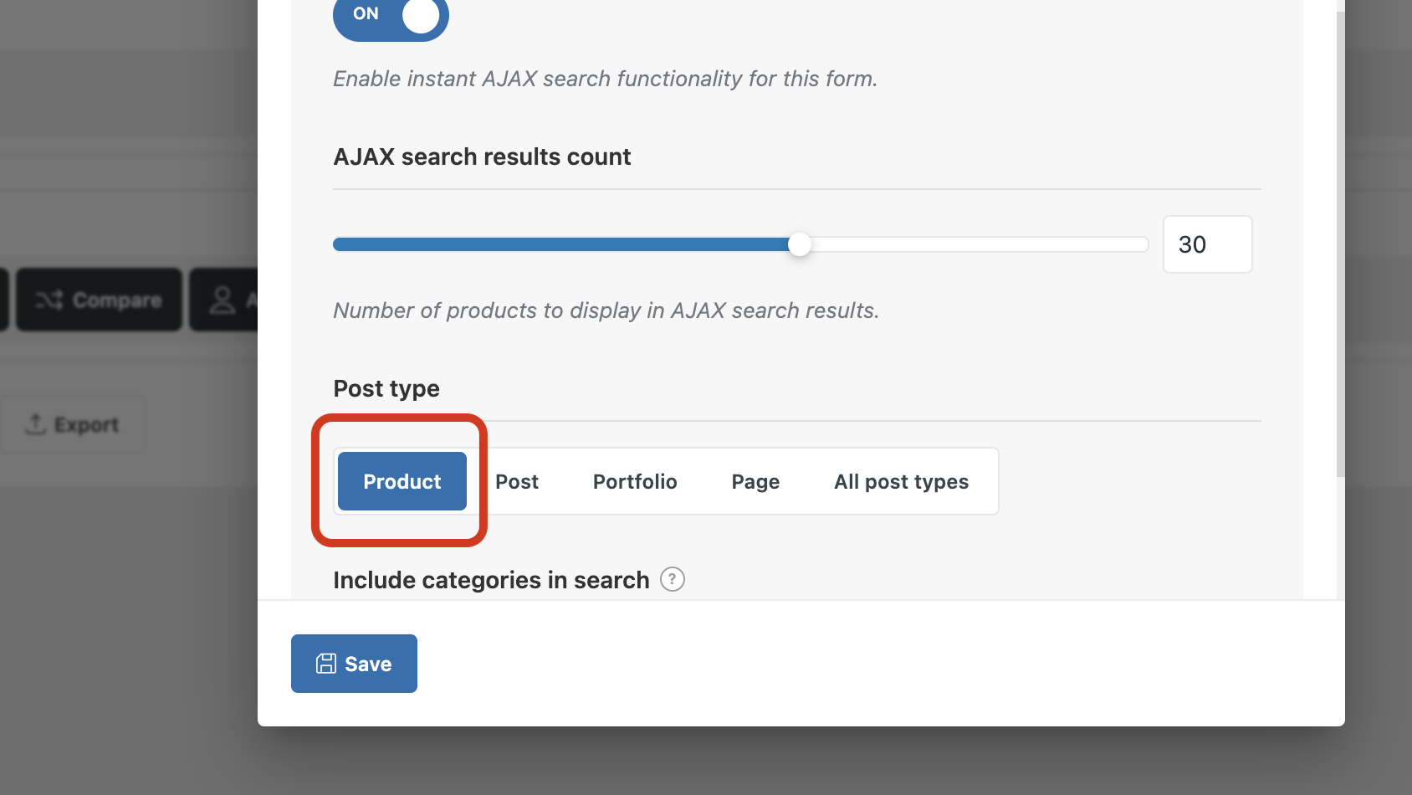This screenshot has height=795, width=1412.
Task: Select the Product post type
Action: [x=402, y=481]
